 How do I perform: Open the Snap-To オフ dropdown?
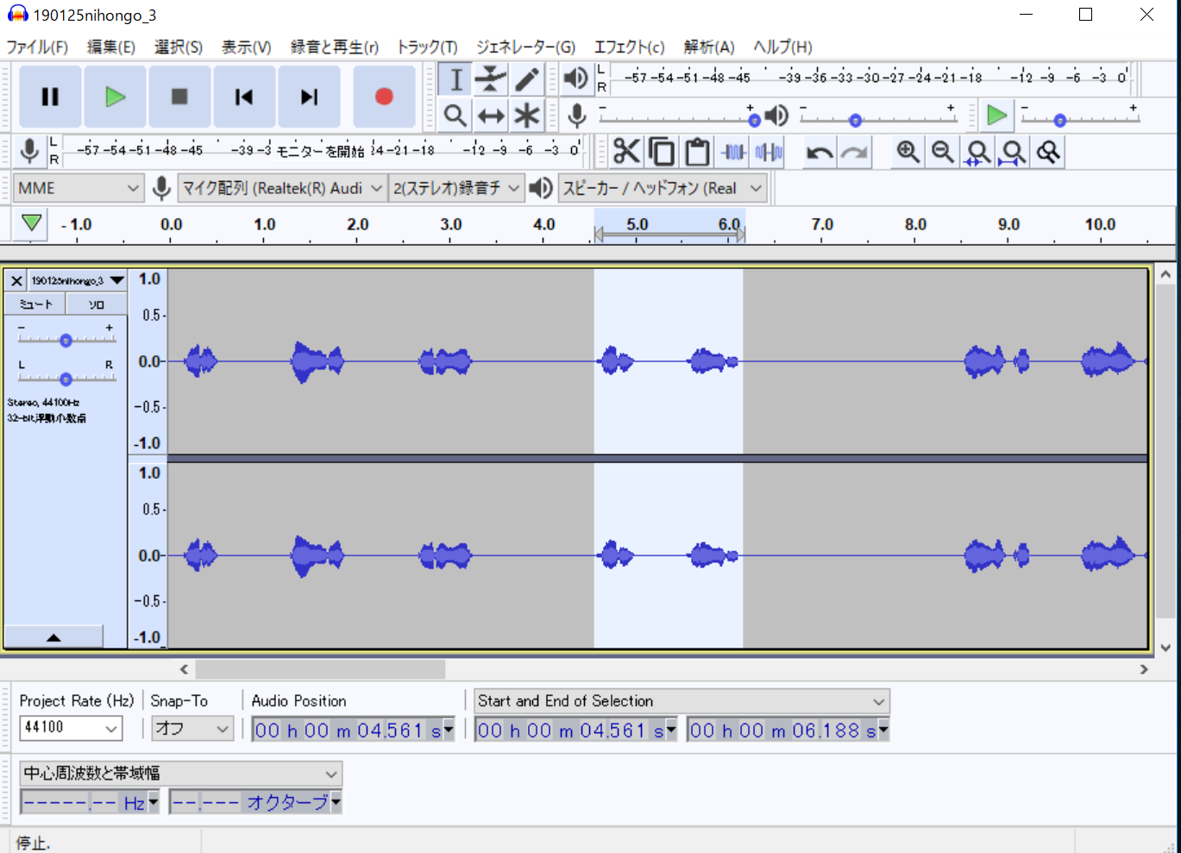click(x=192, y=728)
